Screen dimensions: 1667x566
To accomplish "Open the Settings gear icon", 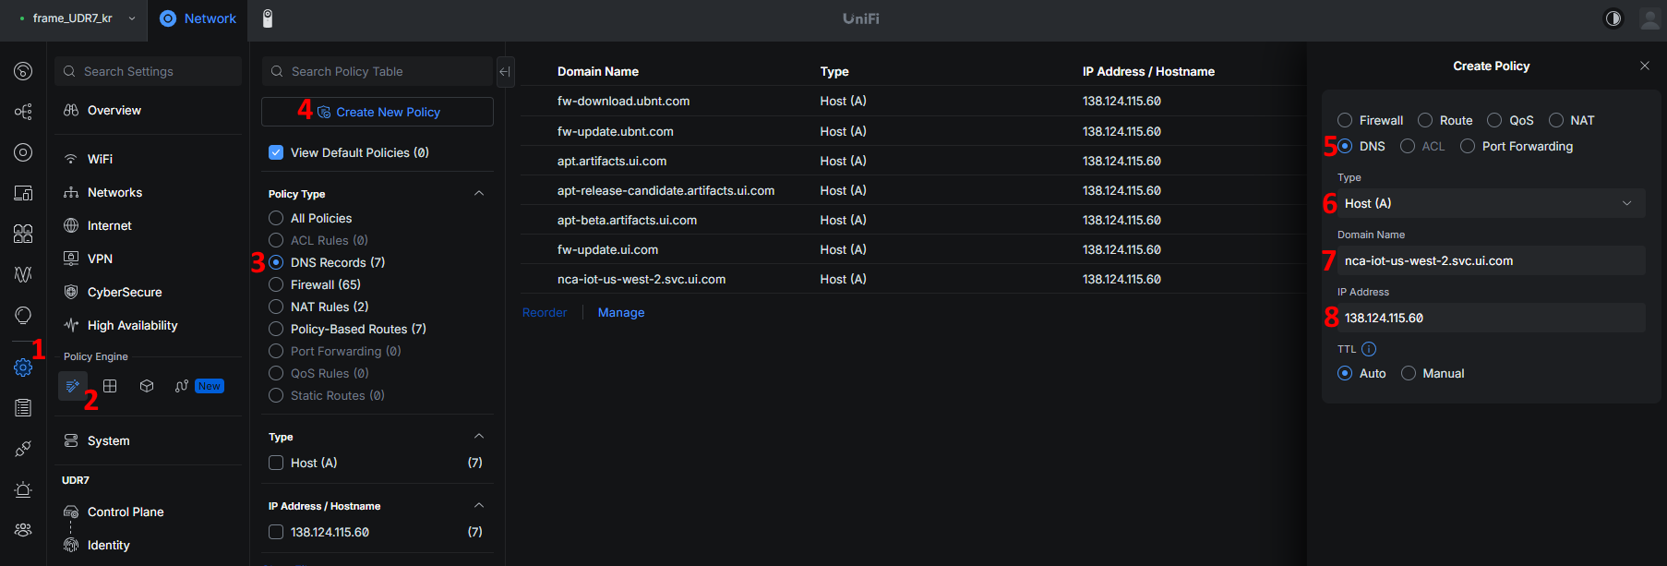I will click(x=23, y=367).
